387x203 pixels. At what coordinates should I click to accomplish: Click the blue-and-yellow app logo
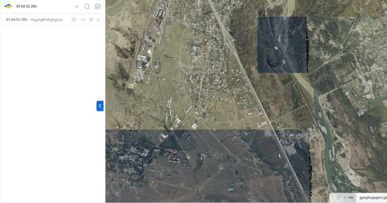click(8, 7)
